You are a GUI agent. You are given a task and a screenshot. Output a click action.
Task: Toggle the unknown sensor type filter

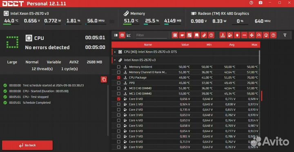point(273,35)
